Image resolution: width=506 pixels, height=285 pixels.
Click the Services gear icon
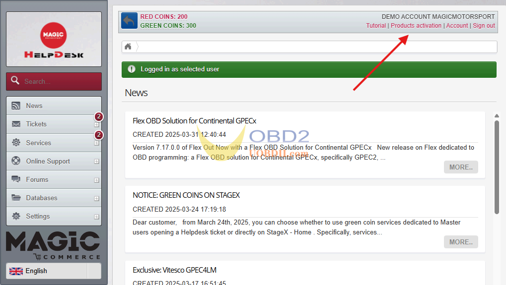coord(16,142)
